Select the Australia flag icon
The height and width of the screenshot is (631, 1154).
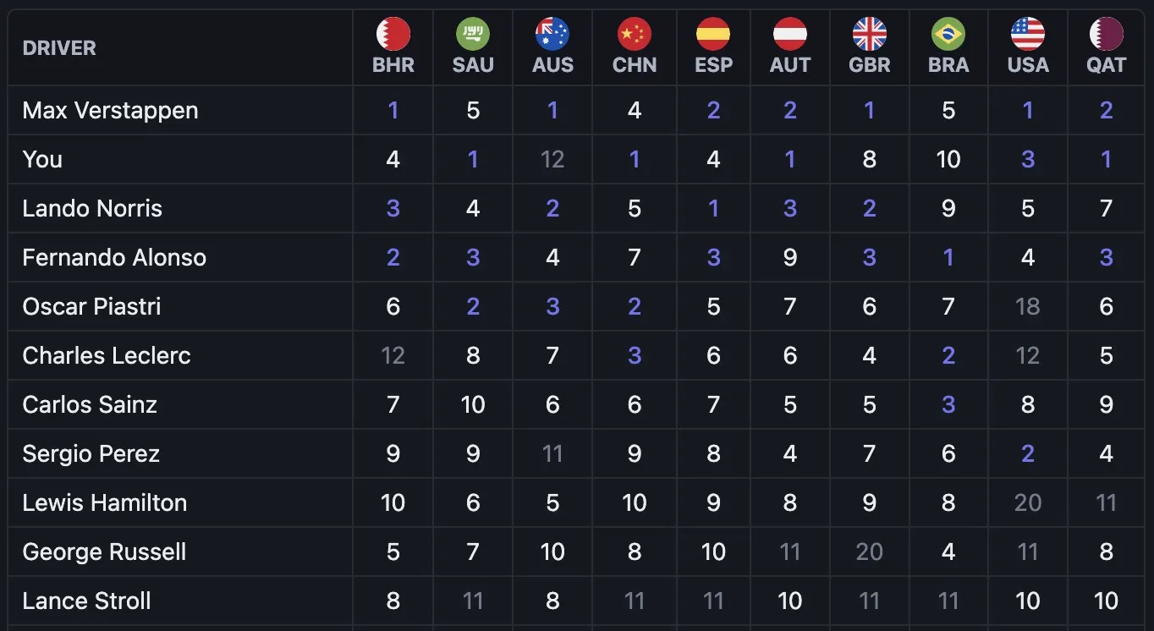[x=552, y=35]
